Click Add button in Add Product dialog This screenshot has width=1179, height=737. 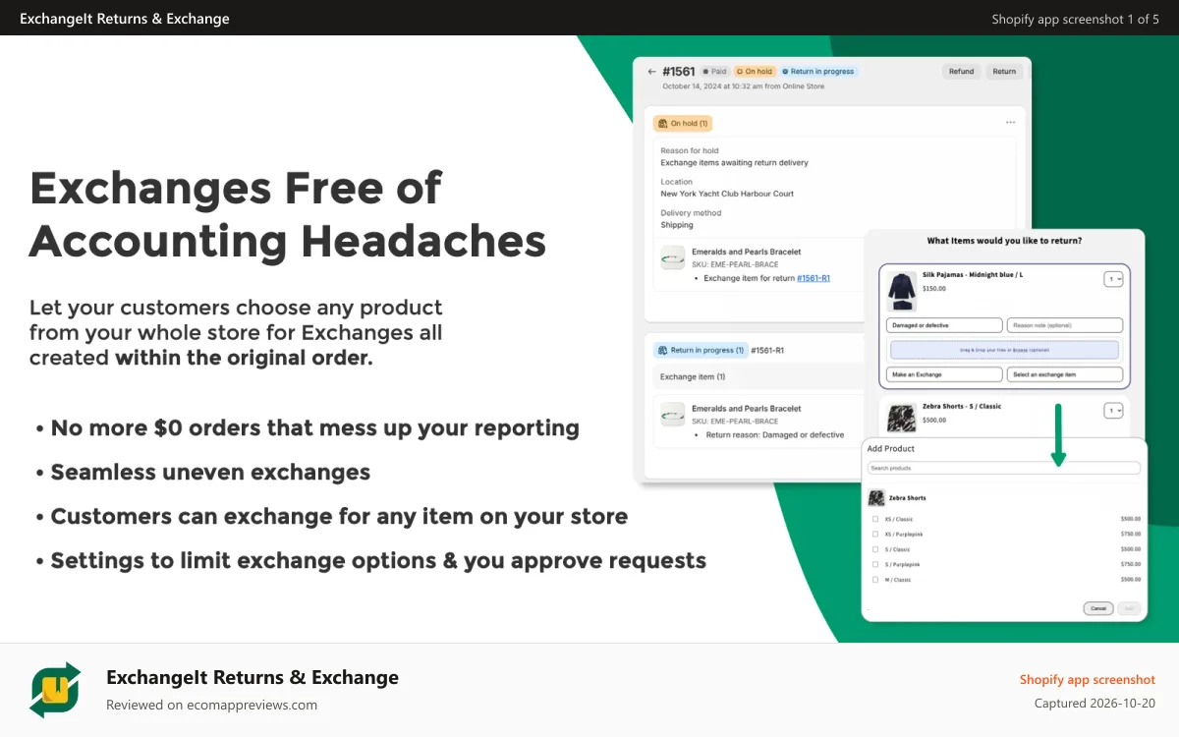coord(1129,608)
